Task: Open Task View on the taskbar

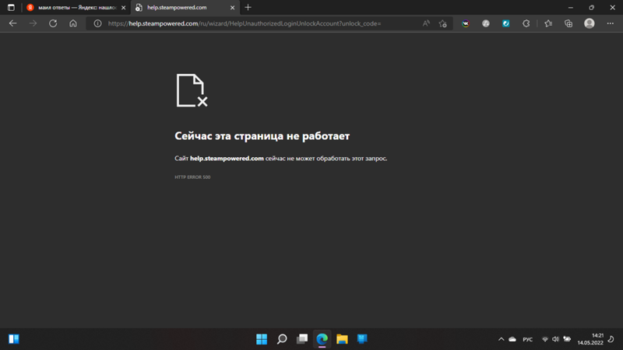Action: pyautogui.click(x=302, y=339)
